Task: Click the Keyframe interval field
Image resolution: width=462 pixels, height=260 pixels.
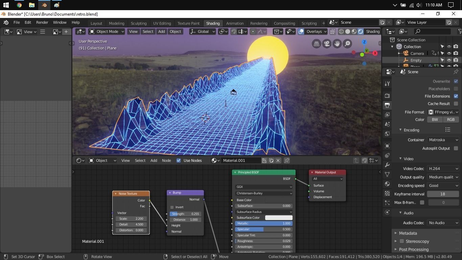Action: (443, 194)
